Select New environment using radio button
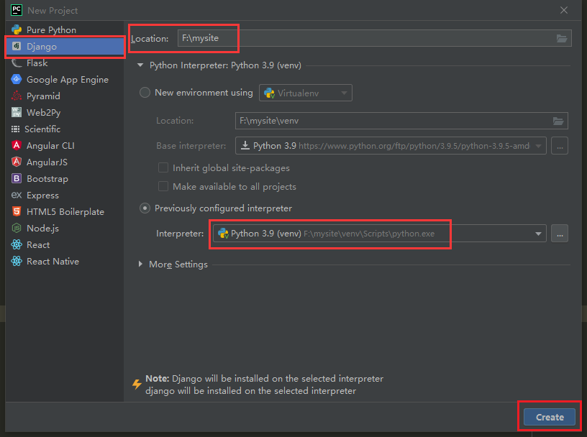Image resolution: width=587 pixels, height=437 pixels. (145, 93)
